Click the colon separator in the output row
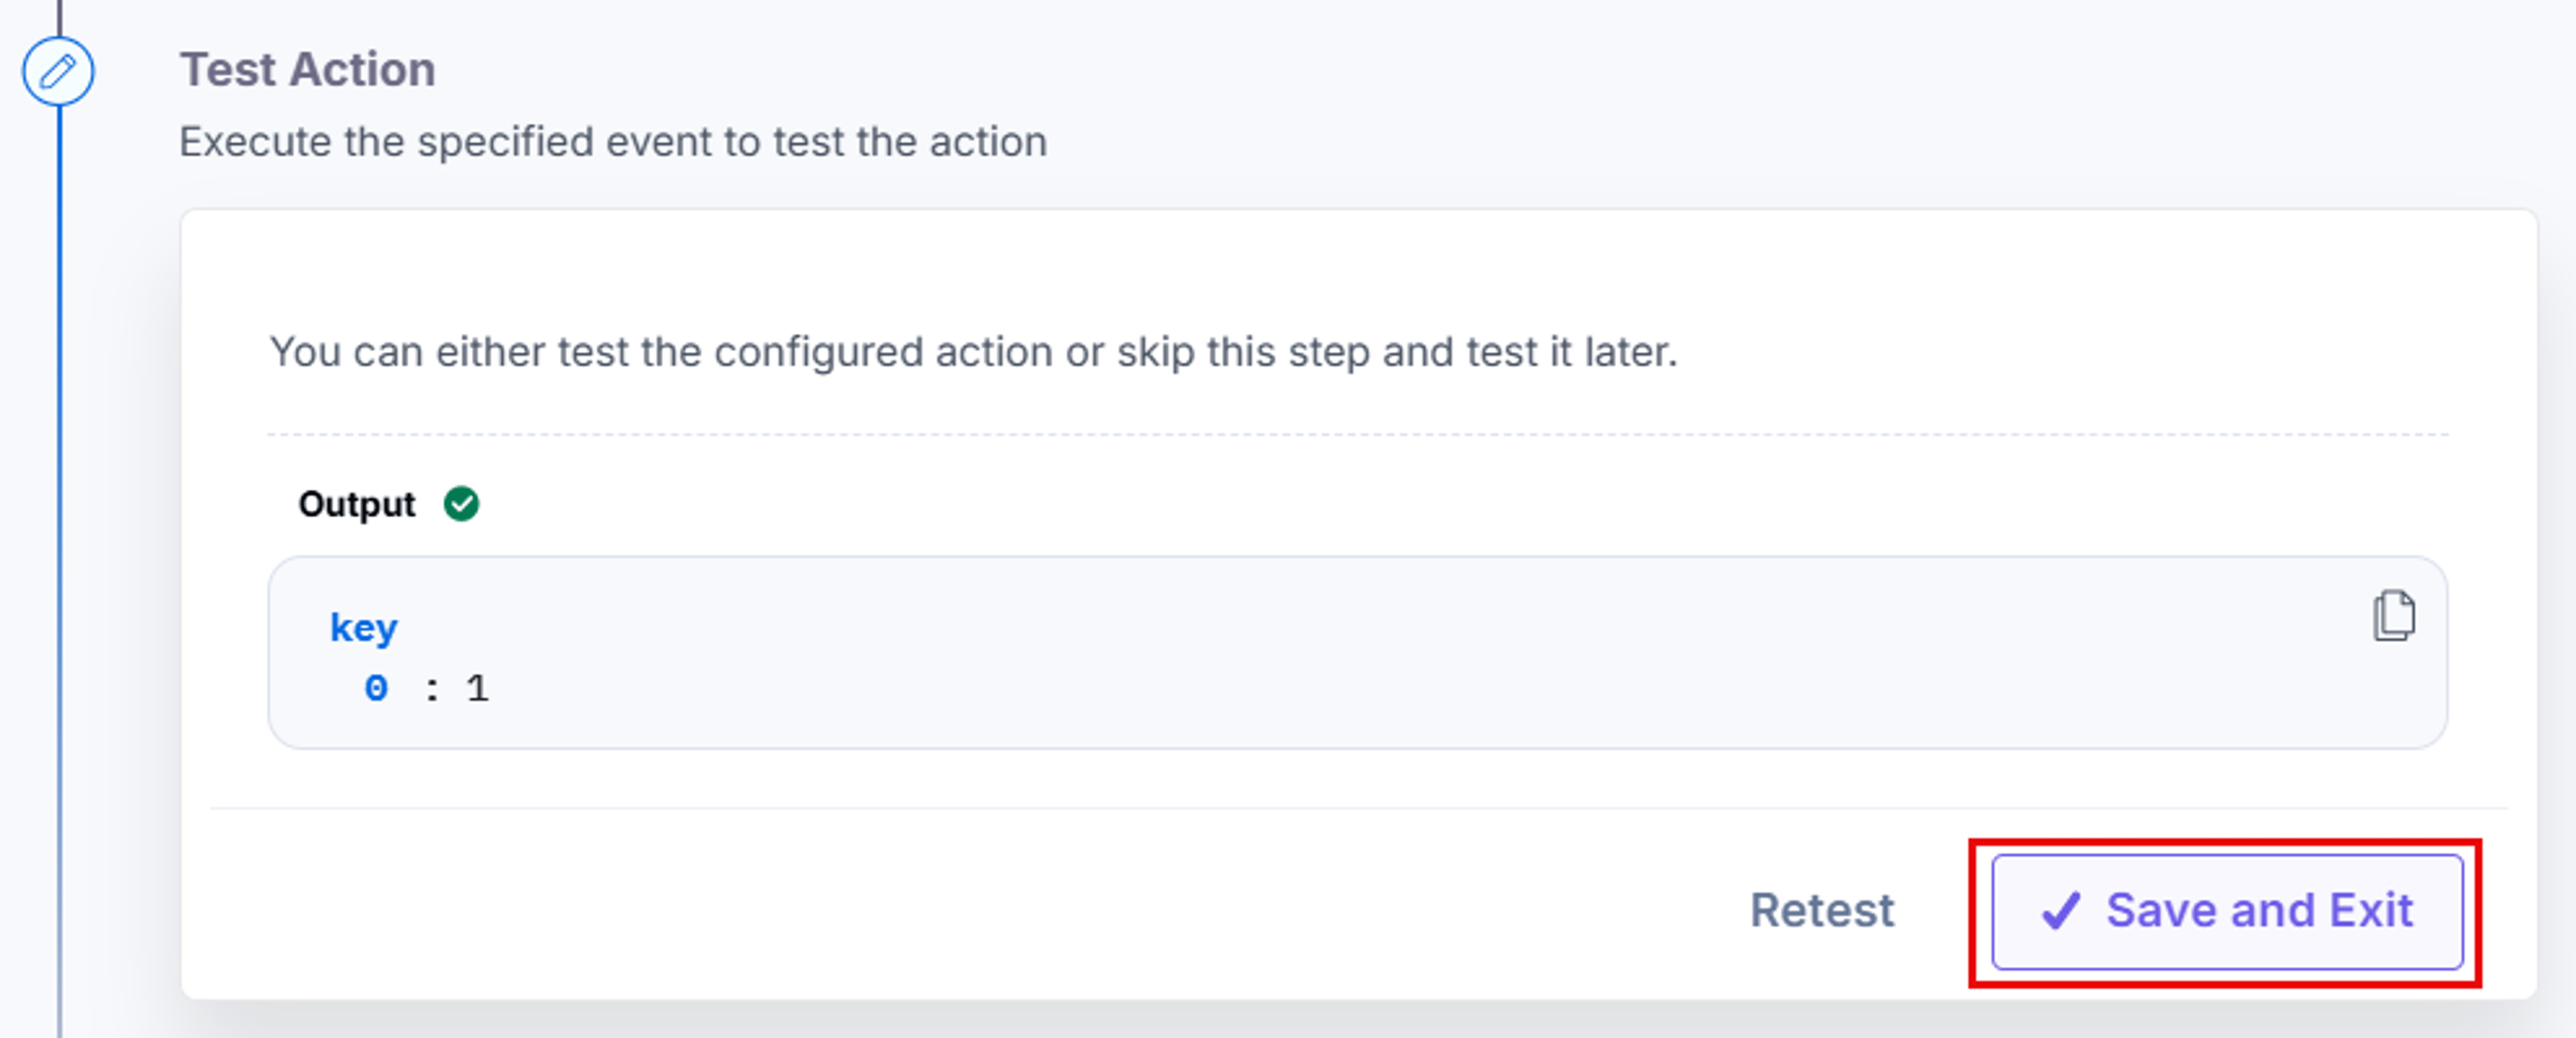The width and height of the screenshot is (2576, 1038). click(x=432, y=688)
